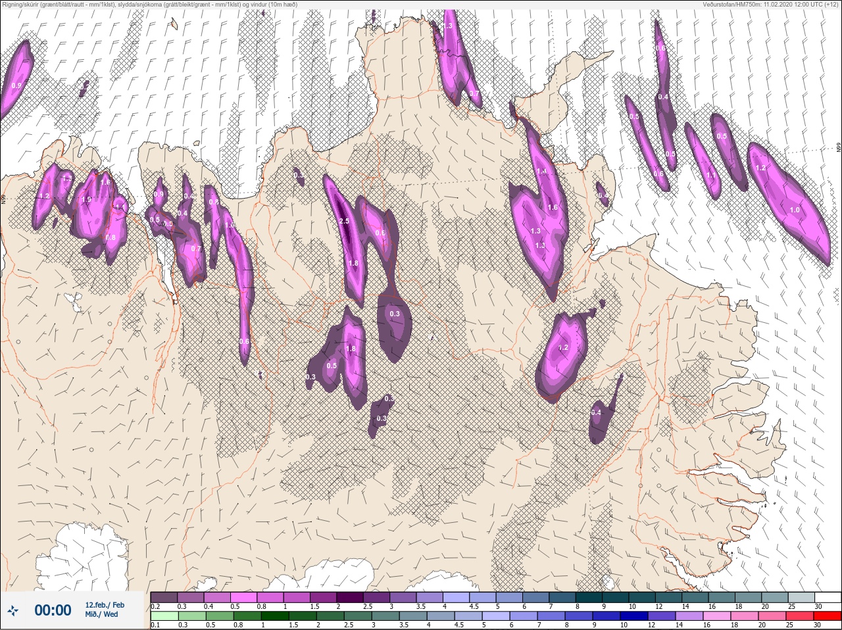Pick the dark purple swatch at 2 in the snow legend

(x=351, y=597)
